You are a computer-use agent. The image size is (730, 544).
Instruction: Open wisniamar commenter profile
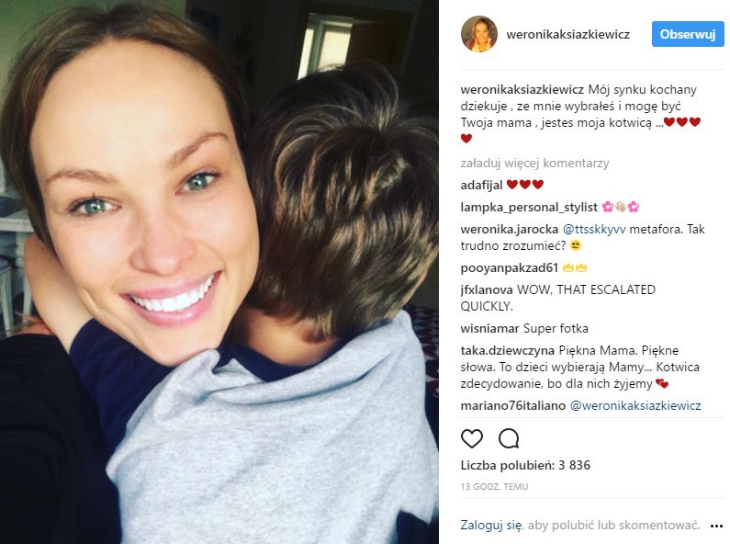489,328
